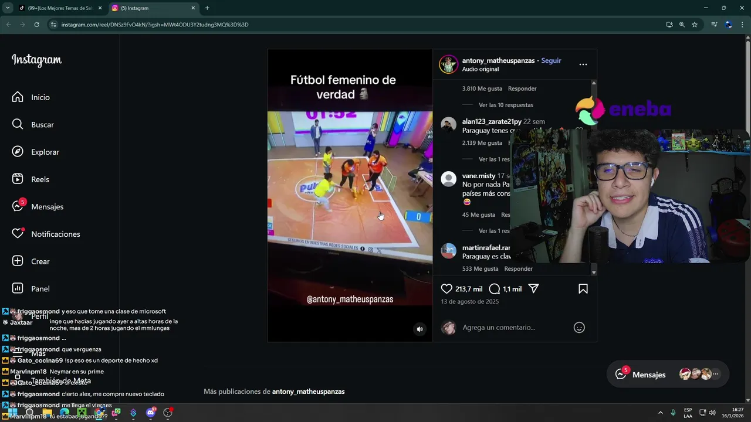Open Buscar search in the sidebar
The width and height of the screenshot is (751, 422).
click(33, 124)
